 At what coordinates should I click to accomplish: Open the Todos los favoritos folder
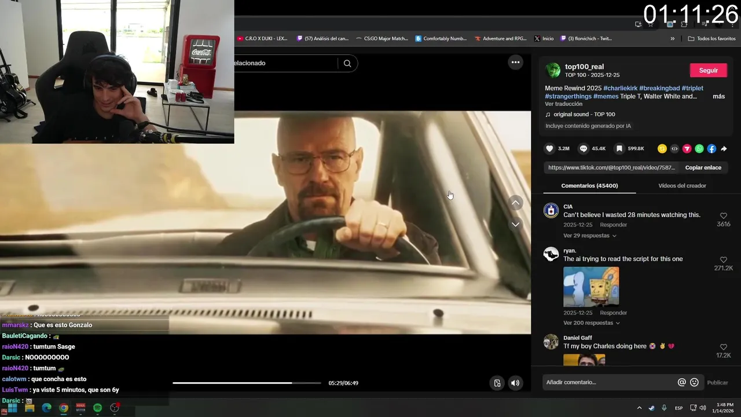click(711, 39)
